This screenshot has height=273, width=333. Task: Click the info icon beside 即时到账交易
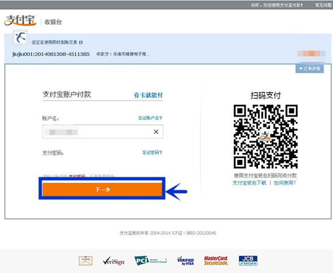[x=81, y=43]
